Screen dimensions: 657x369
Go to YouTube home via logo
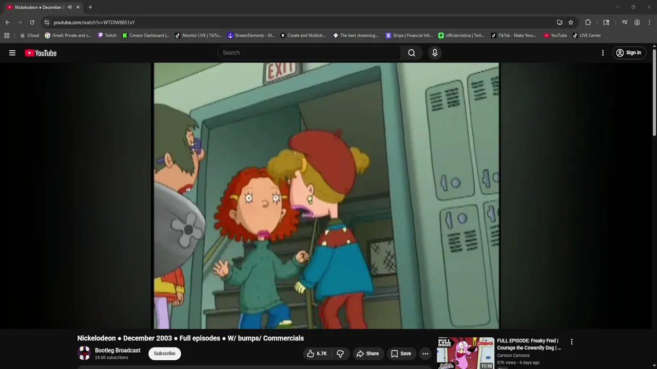(41, 53)
